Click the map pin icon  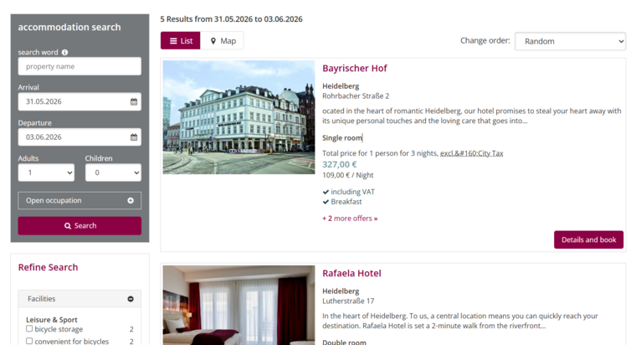tap(213, 41)
